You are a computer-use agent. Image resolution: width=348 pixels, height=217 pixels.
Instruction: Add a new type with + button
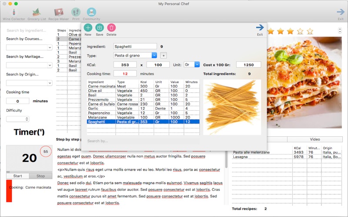[164, 56]
